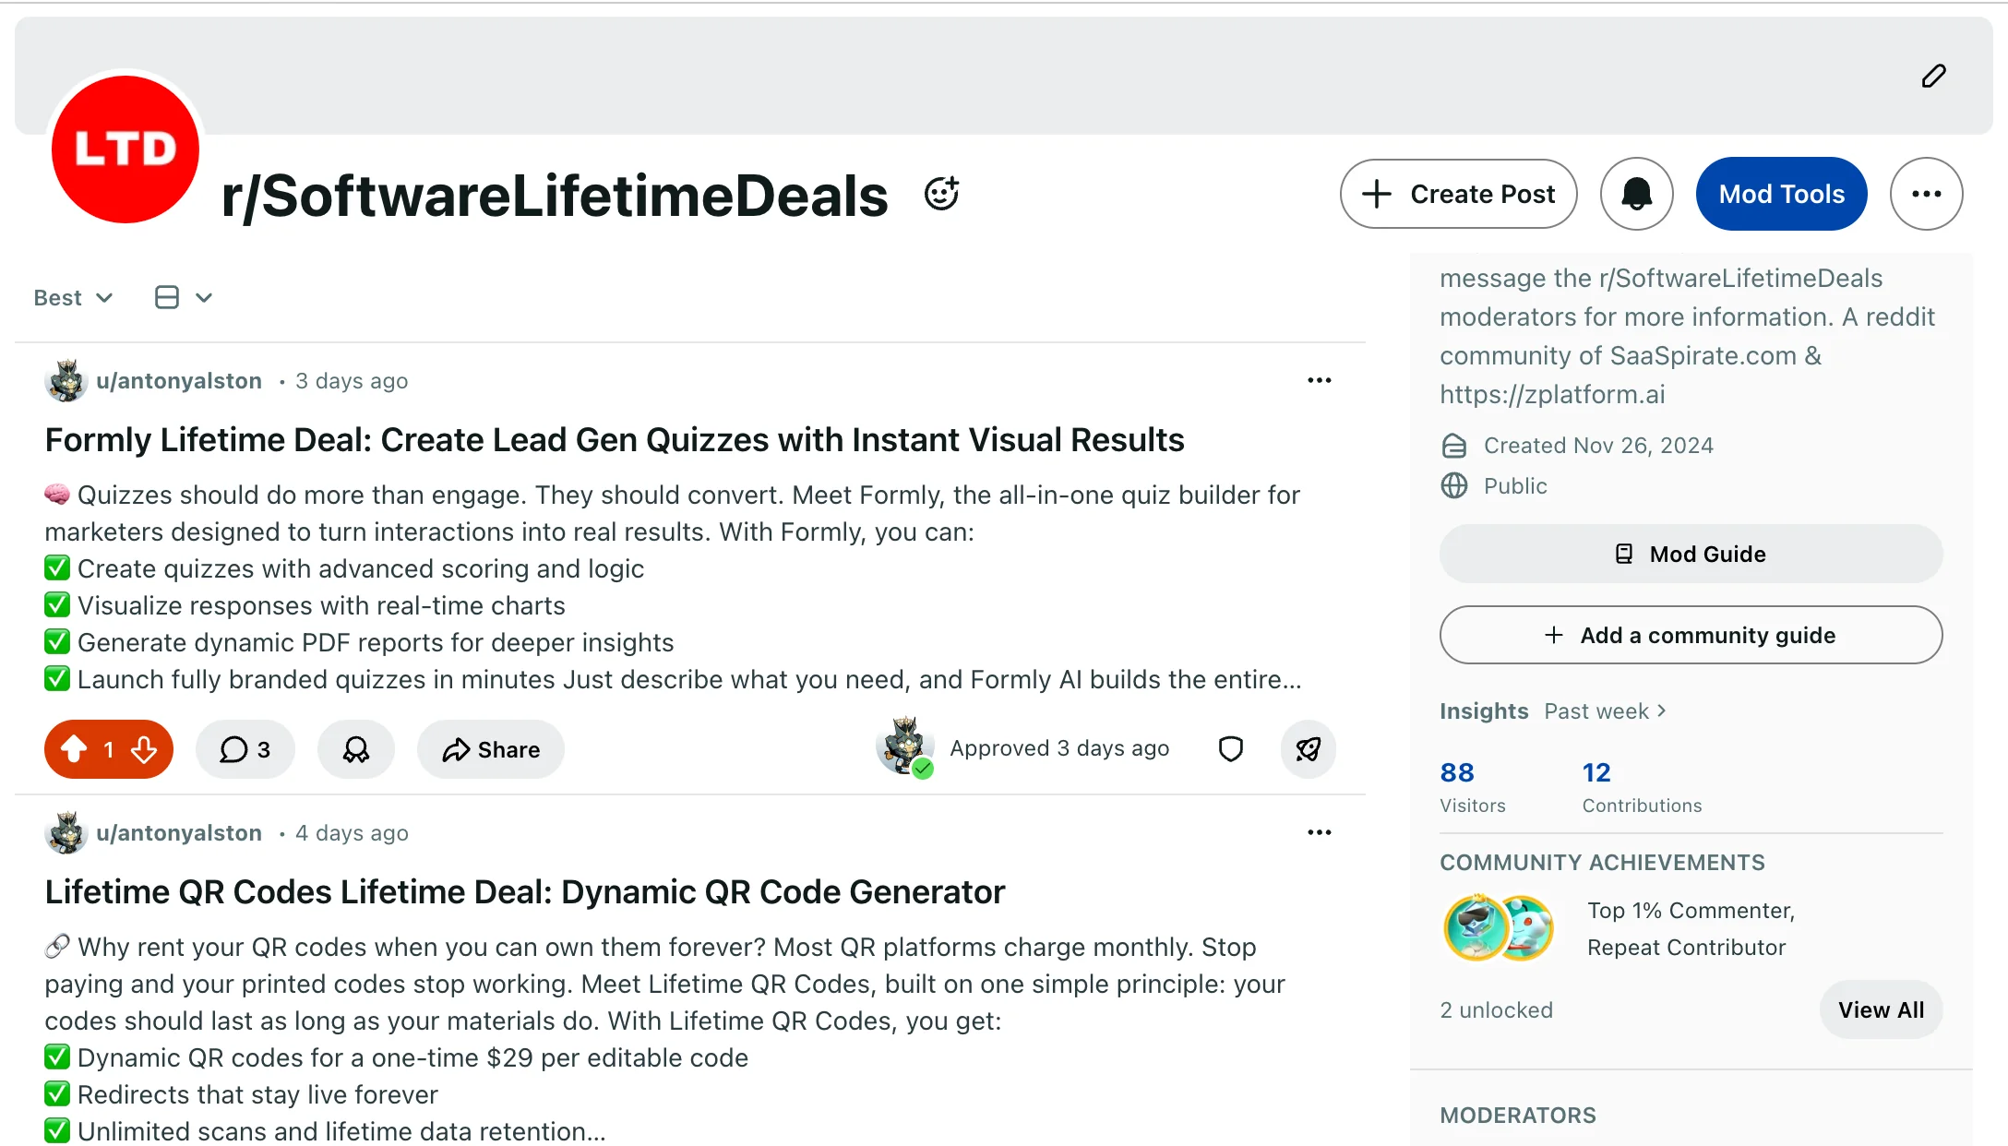Click the MODERATORS section heading
The height and width of the screenshot is (1146, 2008).
pos(1518,1116)
